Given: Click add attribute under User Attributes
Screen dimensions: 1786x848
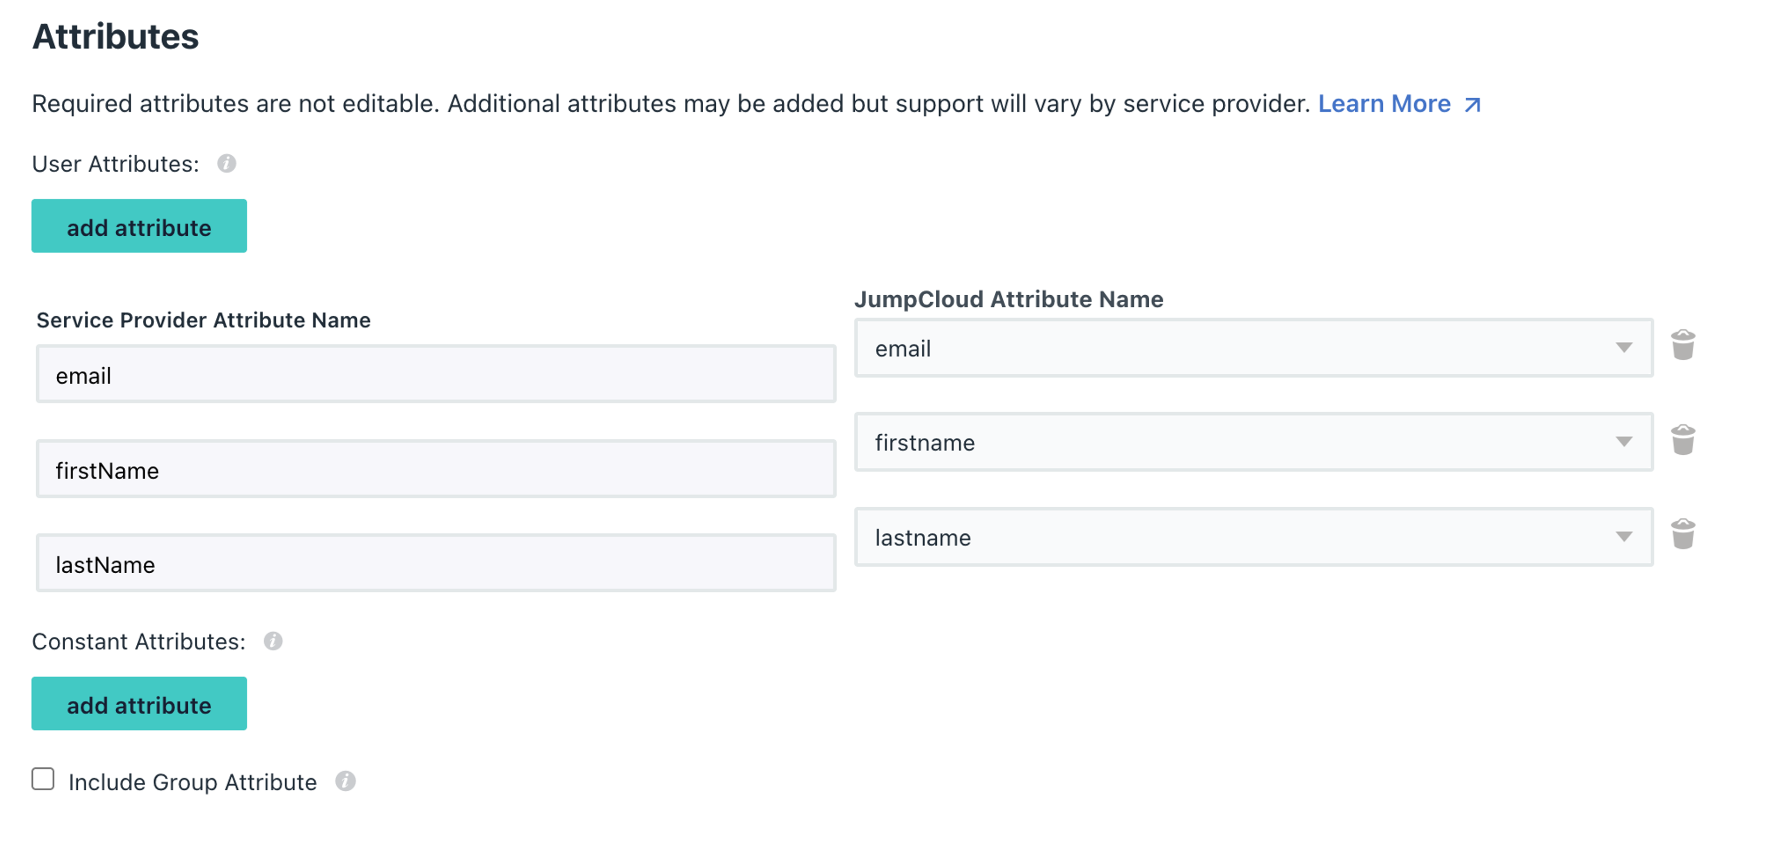Looking at the screenshot, I should coord(139,226).
